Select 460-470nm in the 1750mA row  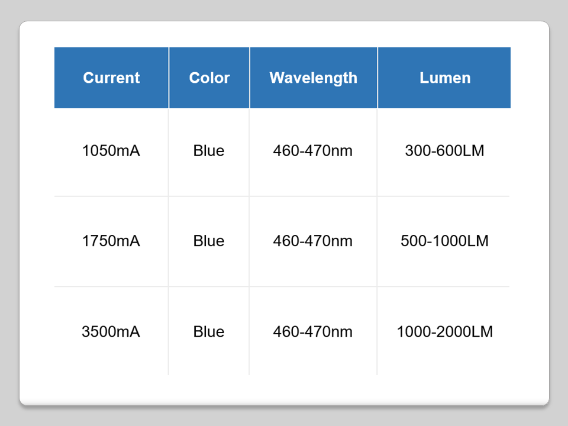(312, 241)
